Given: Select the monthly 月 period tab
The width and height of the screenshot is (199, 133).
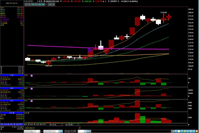Looking at the screenshot, I should 53,5.
